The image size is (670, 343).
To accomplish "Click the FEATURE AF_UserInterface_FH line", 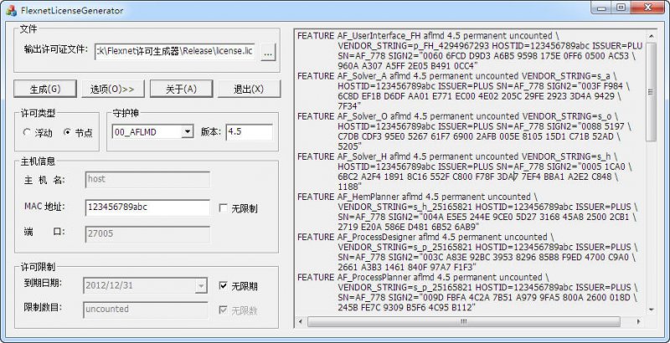I will (428, 36).
